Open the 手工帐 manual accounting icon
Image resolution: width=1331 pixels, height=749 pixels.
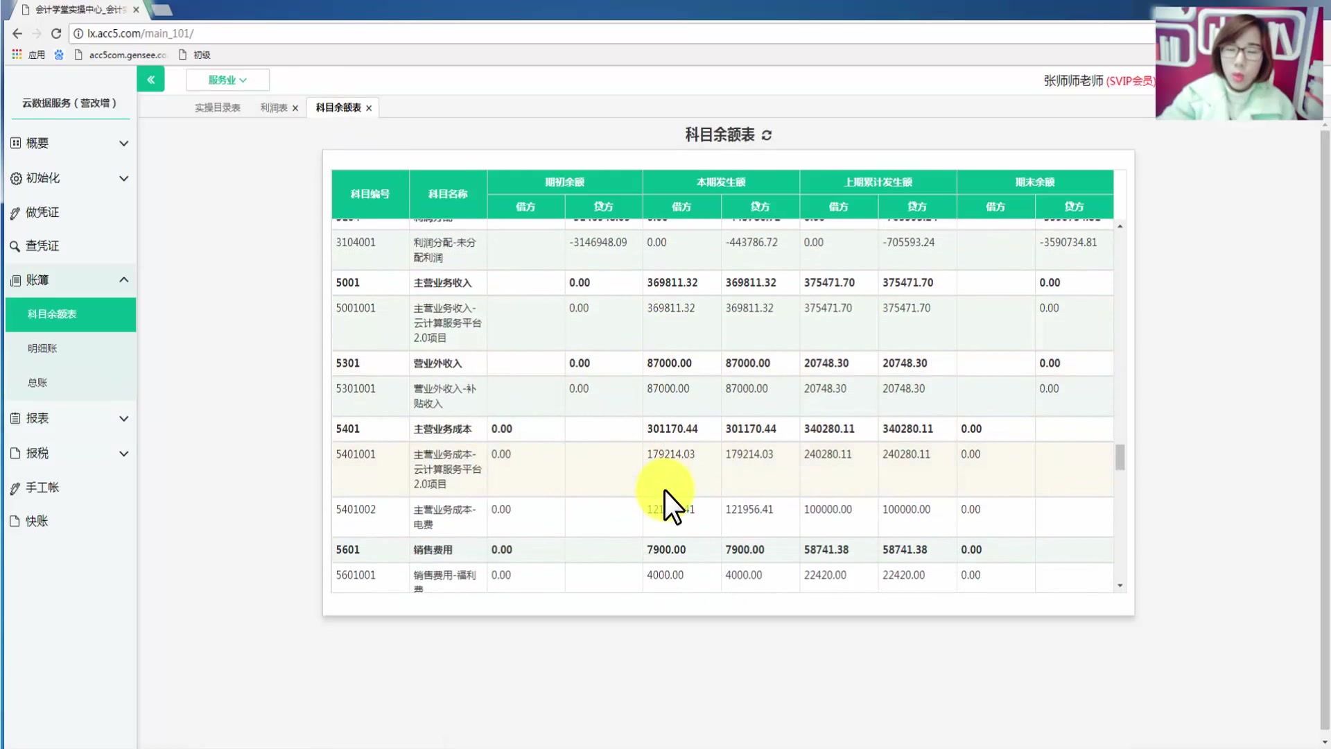(x=15, y=488)
